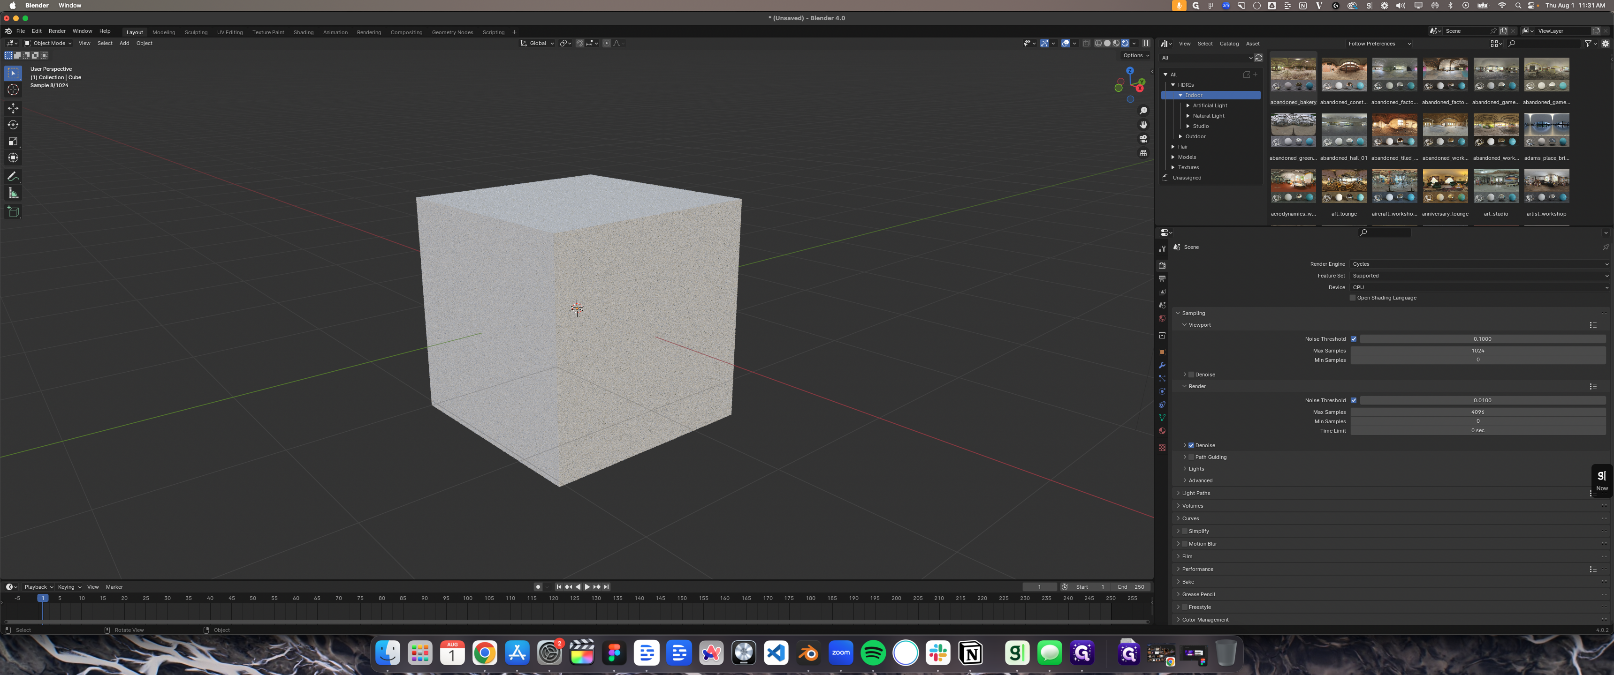Screen dimensions: 1614x675
Task: Pause the viewport render preview
Action: point(1146,43)
